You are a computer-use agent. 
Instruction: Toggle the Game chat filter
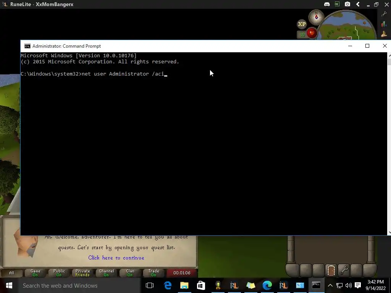[36, 273]
